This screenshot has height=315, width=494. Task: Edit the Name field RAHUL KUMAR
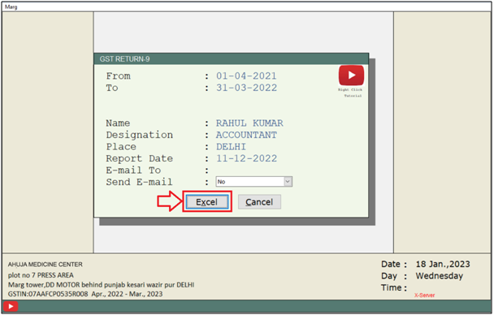249,123
